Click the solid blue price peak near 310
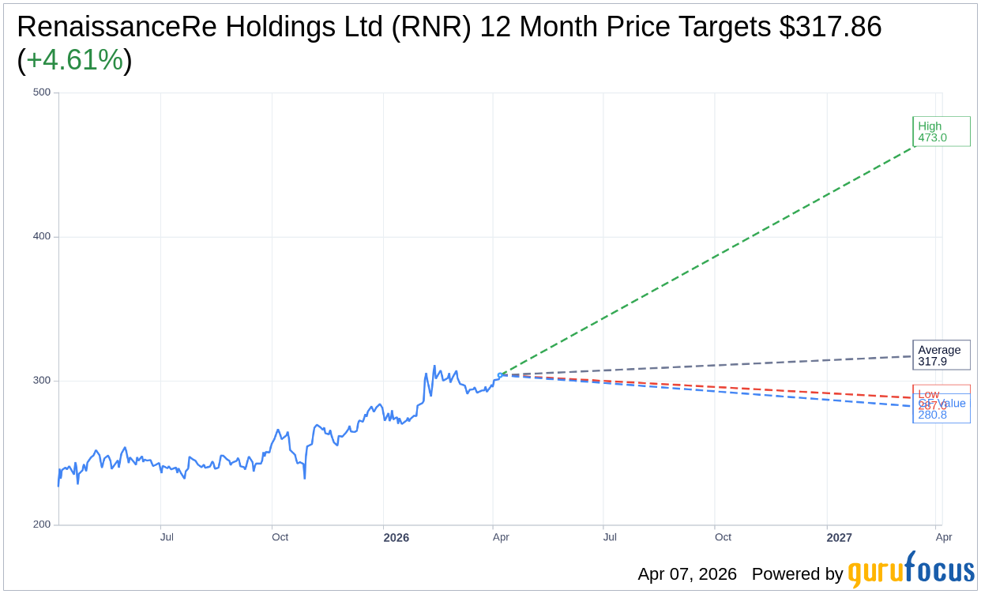 coord(434,367)
